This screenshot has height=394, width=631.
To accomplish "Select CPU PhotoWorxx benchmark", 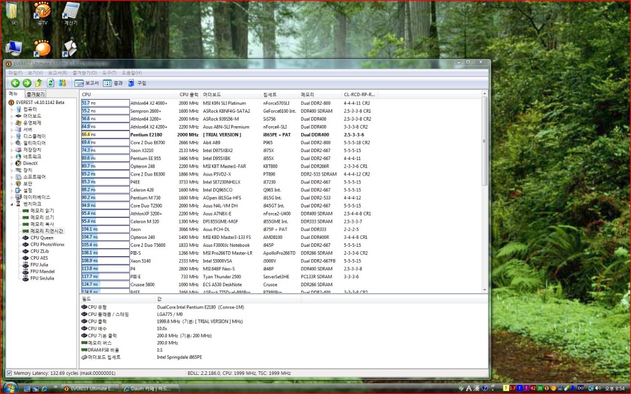I will coord(44,244).
